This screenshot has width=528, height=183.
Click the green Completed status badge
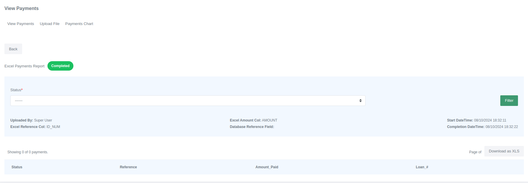coord(60,66)
